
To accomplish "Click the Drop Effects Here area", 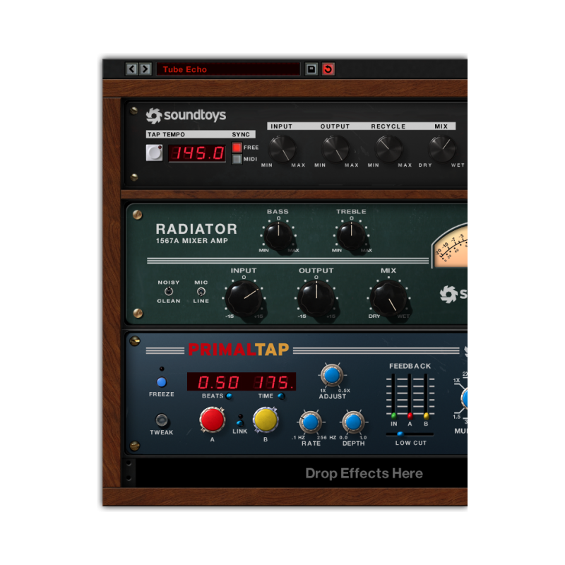I will (x=364, y=473).
